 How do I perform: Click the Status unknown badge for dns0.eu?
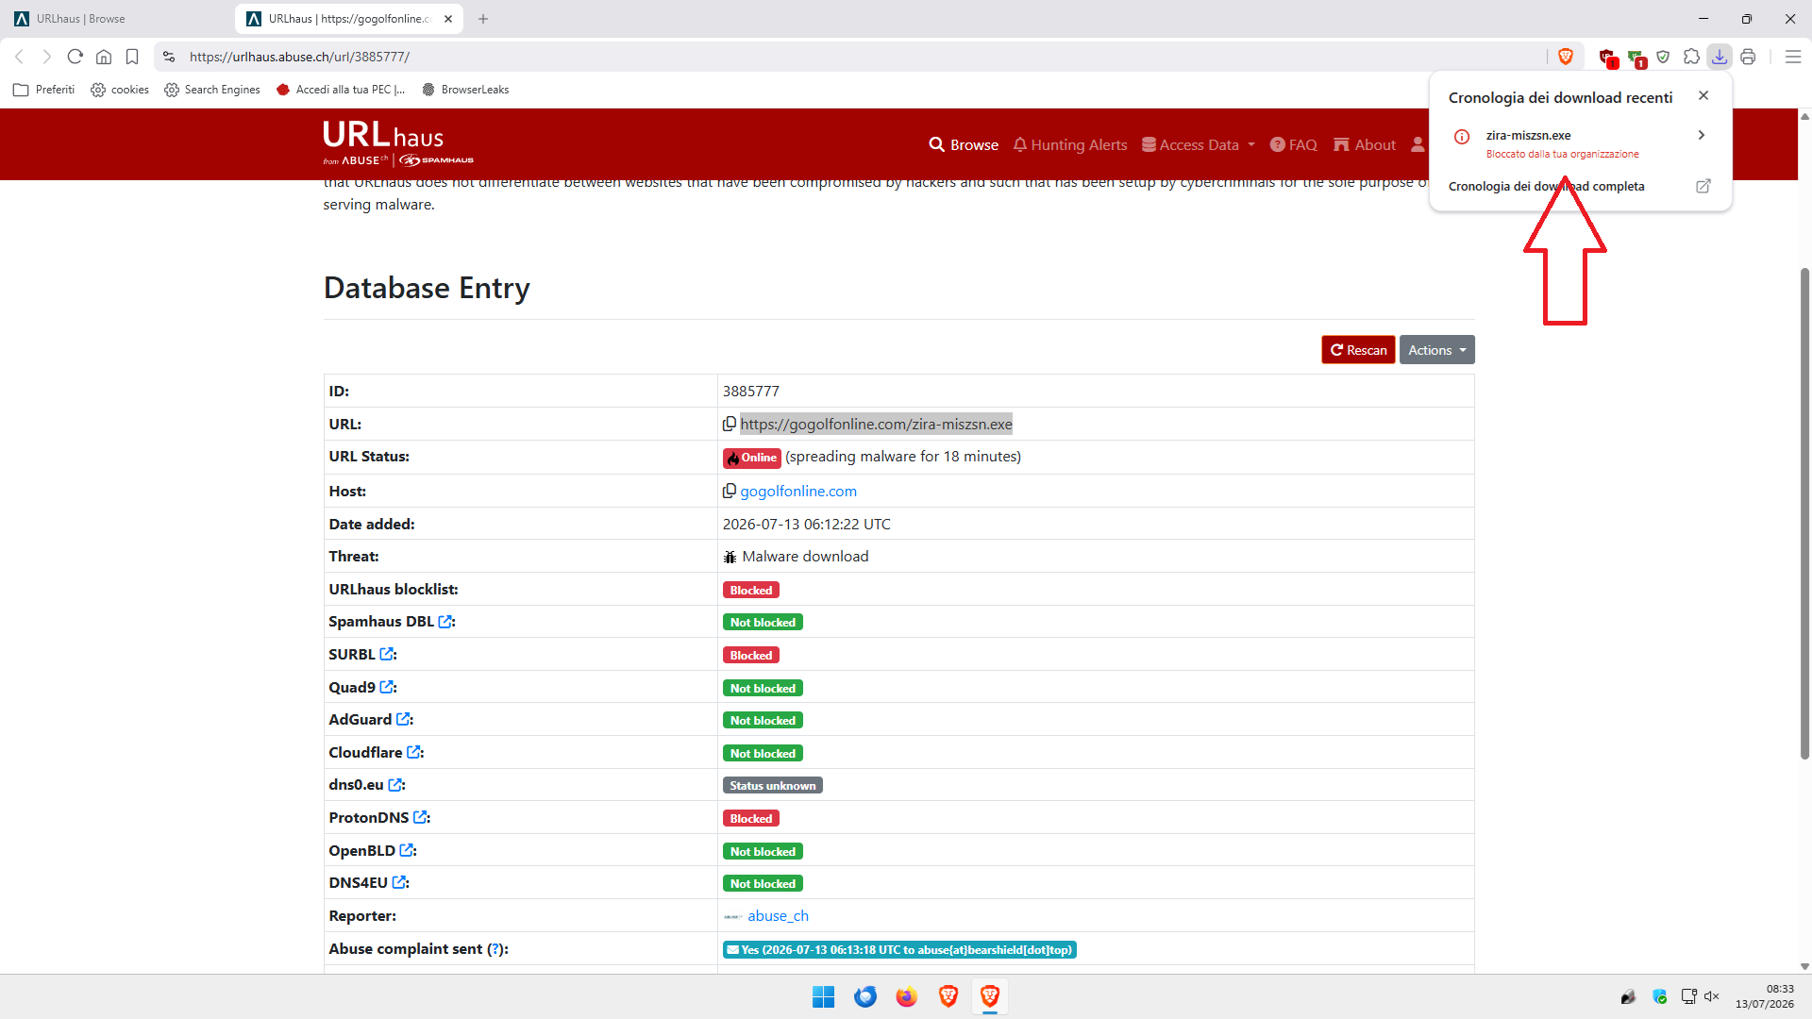pos(773,785)
